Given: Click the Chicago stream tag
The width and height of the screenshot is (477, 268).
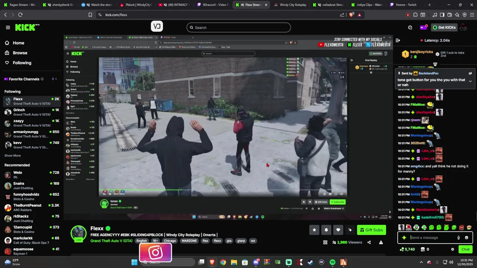Looking at the screenshot, I should coord(170,241).
